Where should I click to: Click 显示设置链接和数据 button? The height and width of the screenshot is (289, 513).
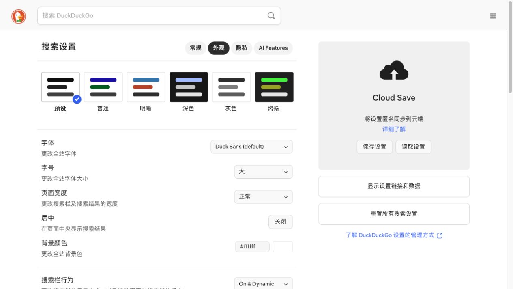(x=394, y=186)
